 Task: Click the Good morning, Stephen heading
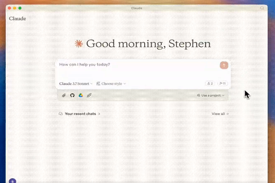148,44
